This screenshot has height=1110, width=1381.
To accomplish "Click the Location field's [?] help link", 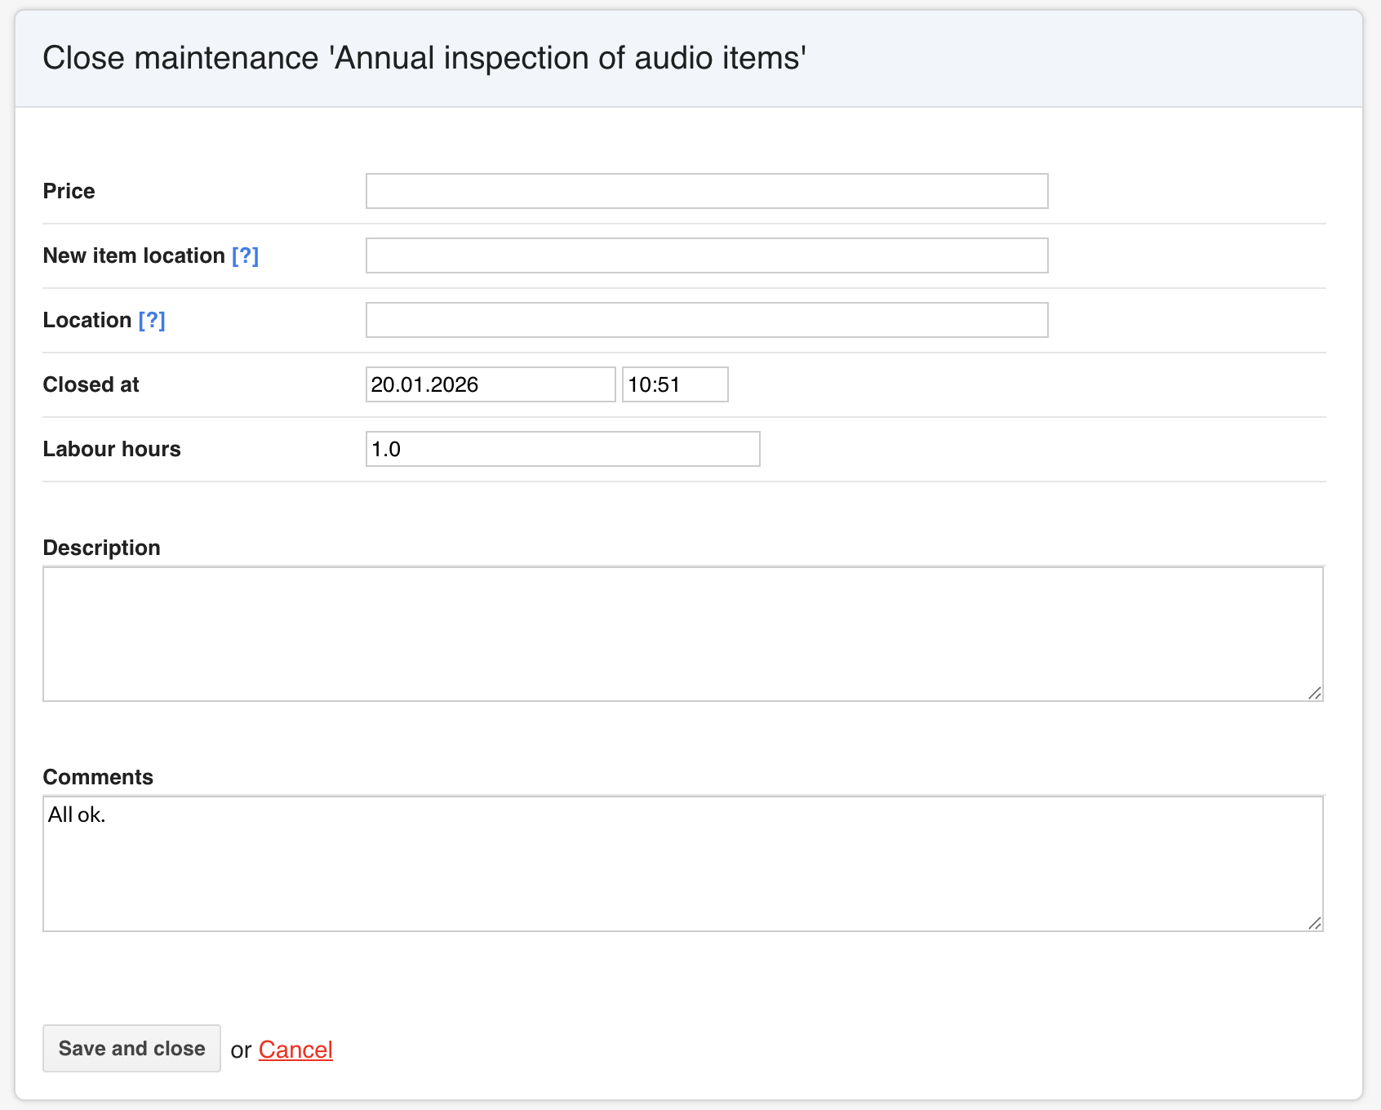I will (152, 321).
